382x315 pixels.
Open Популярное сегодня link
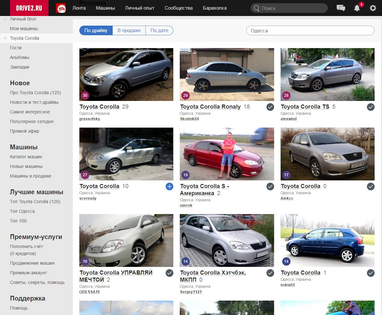[x=32, y=122]
